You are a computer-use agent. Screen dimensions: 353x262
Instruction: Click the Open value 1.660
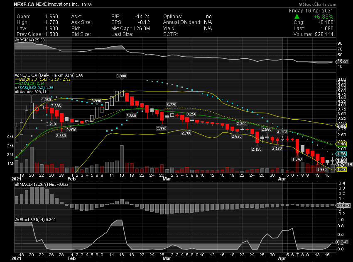(x=51, y=17)
